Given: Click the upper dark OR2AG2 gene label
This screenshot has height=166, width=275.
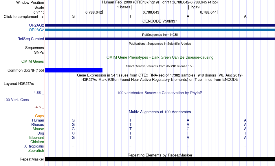Looking at the screenshot, I should (x=36, y=25).
